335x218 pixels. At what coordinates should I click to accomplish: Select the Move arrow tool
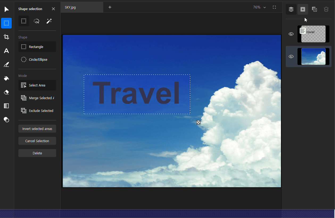[6, 10]
